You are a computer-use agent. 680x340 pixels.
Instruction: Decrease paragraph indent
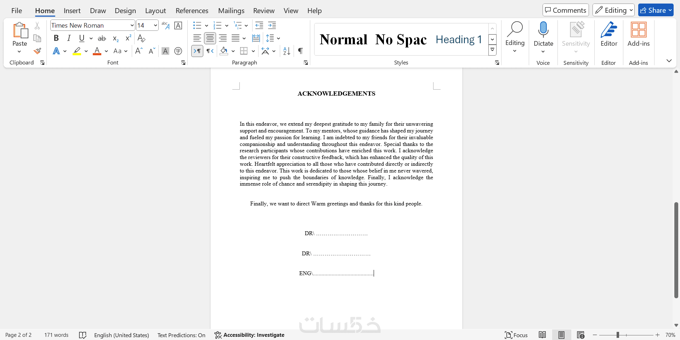click(259, 25)
